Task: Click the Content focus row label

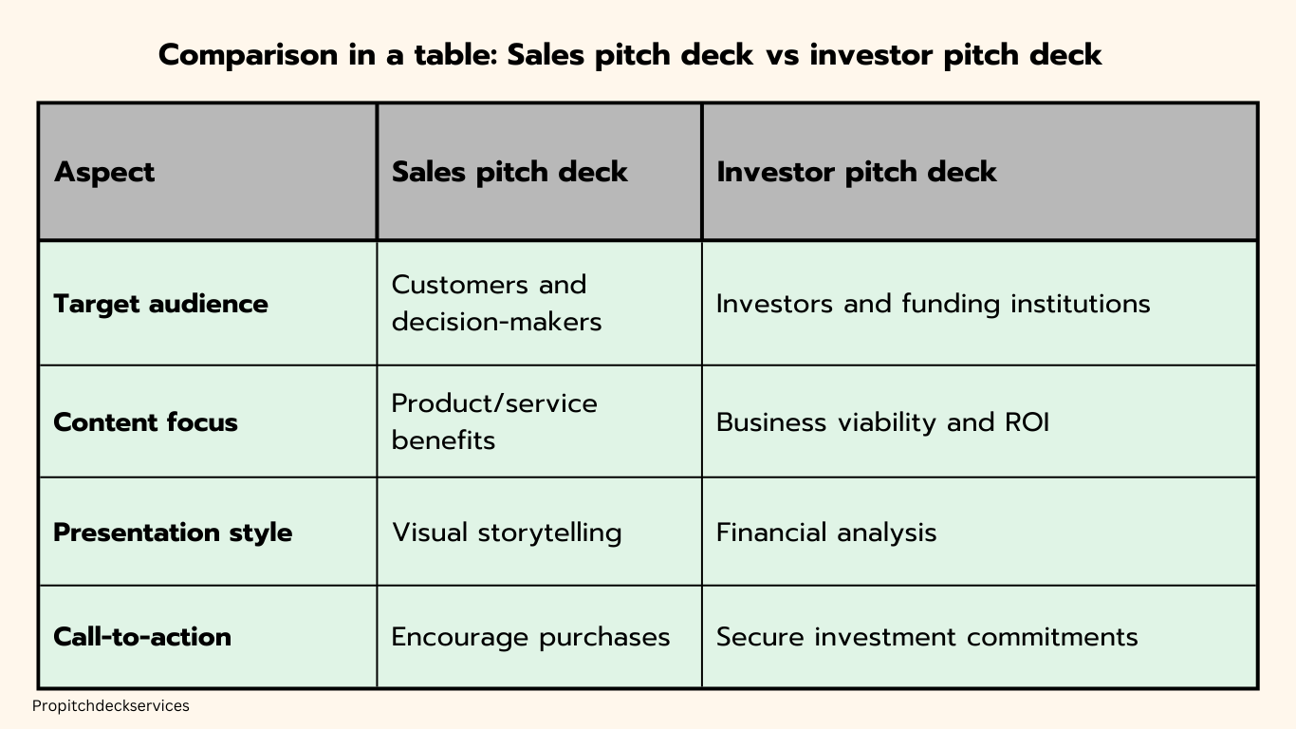Action: click(x=145, y=421)
